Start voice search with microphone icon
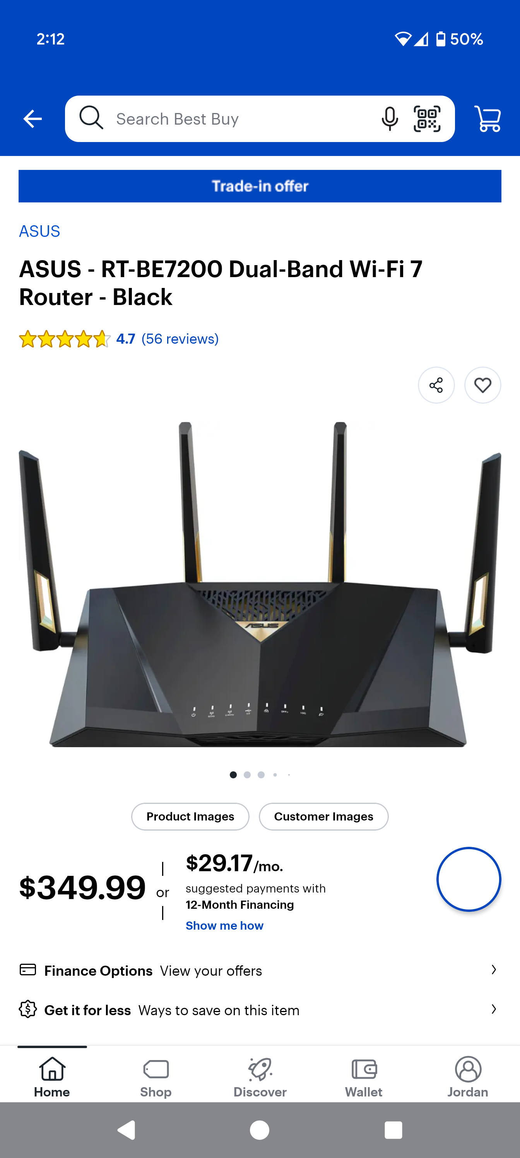 pos(390,119)
